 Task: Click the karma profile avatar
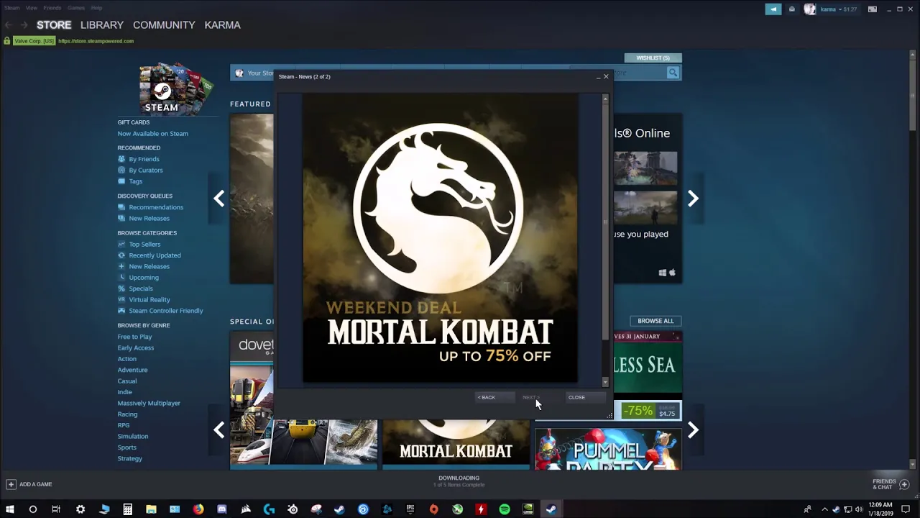pyautogui.click(x=810, y=9)
